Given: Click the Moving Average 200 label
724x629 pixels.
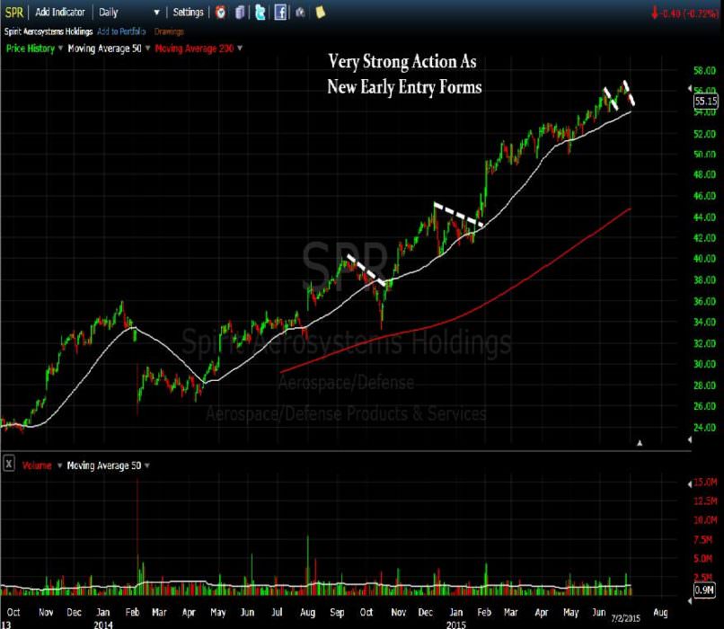Looking at the screenshot, I should (194, 49).
